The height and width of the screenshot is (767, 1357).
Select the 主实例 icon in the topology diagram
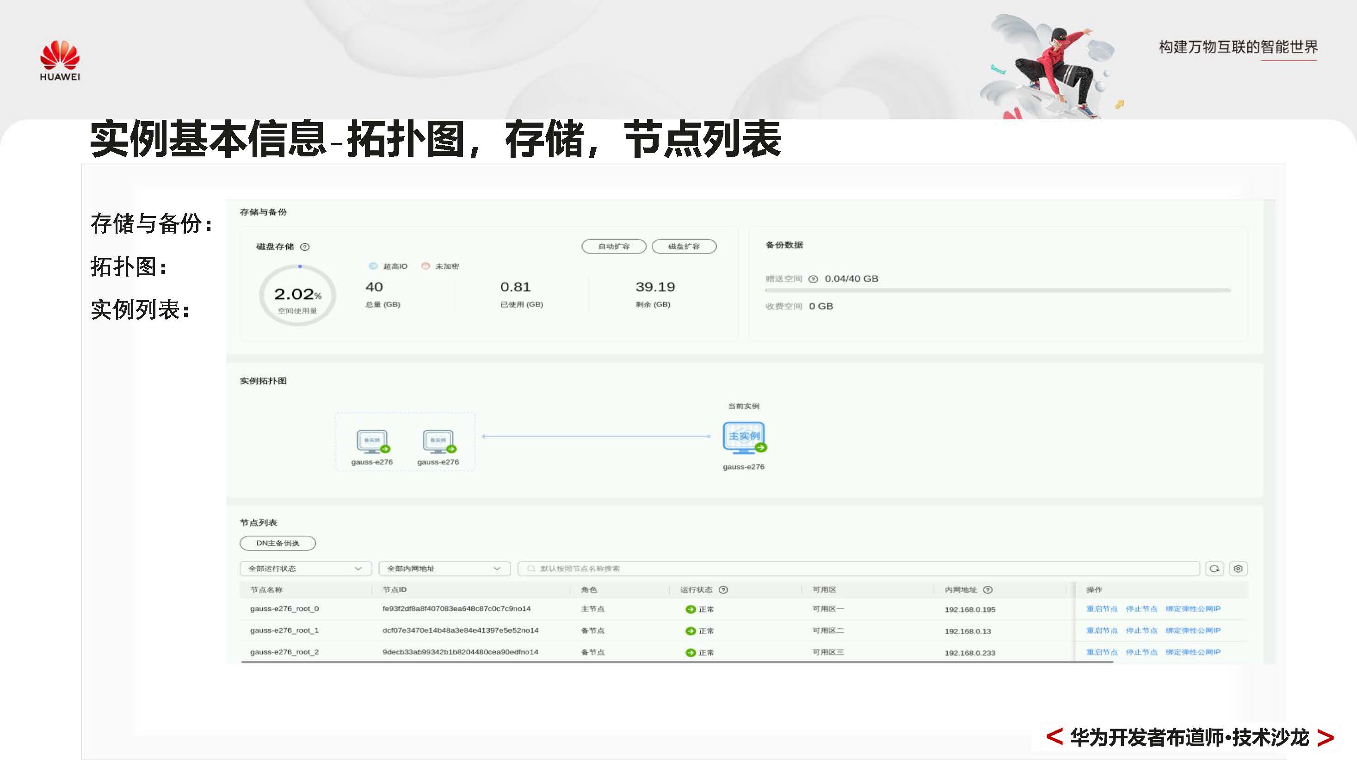(x=744, y=437)
